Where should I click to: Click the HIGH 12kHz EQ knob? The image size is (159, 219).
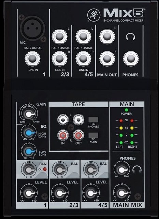[29, 133]
